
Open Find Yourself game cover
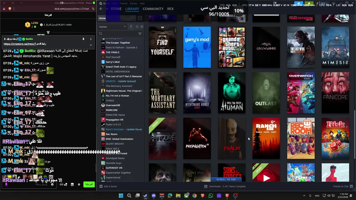click(162, 47)
